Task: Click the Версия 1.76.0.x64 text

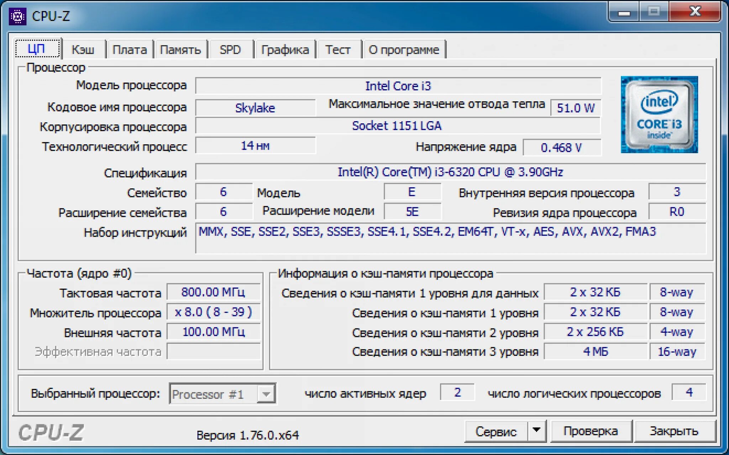Action: click(x=247, y=435)
